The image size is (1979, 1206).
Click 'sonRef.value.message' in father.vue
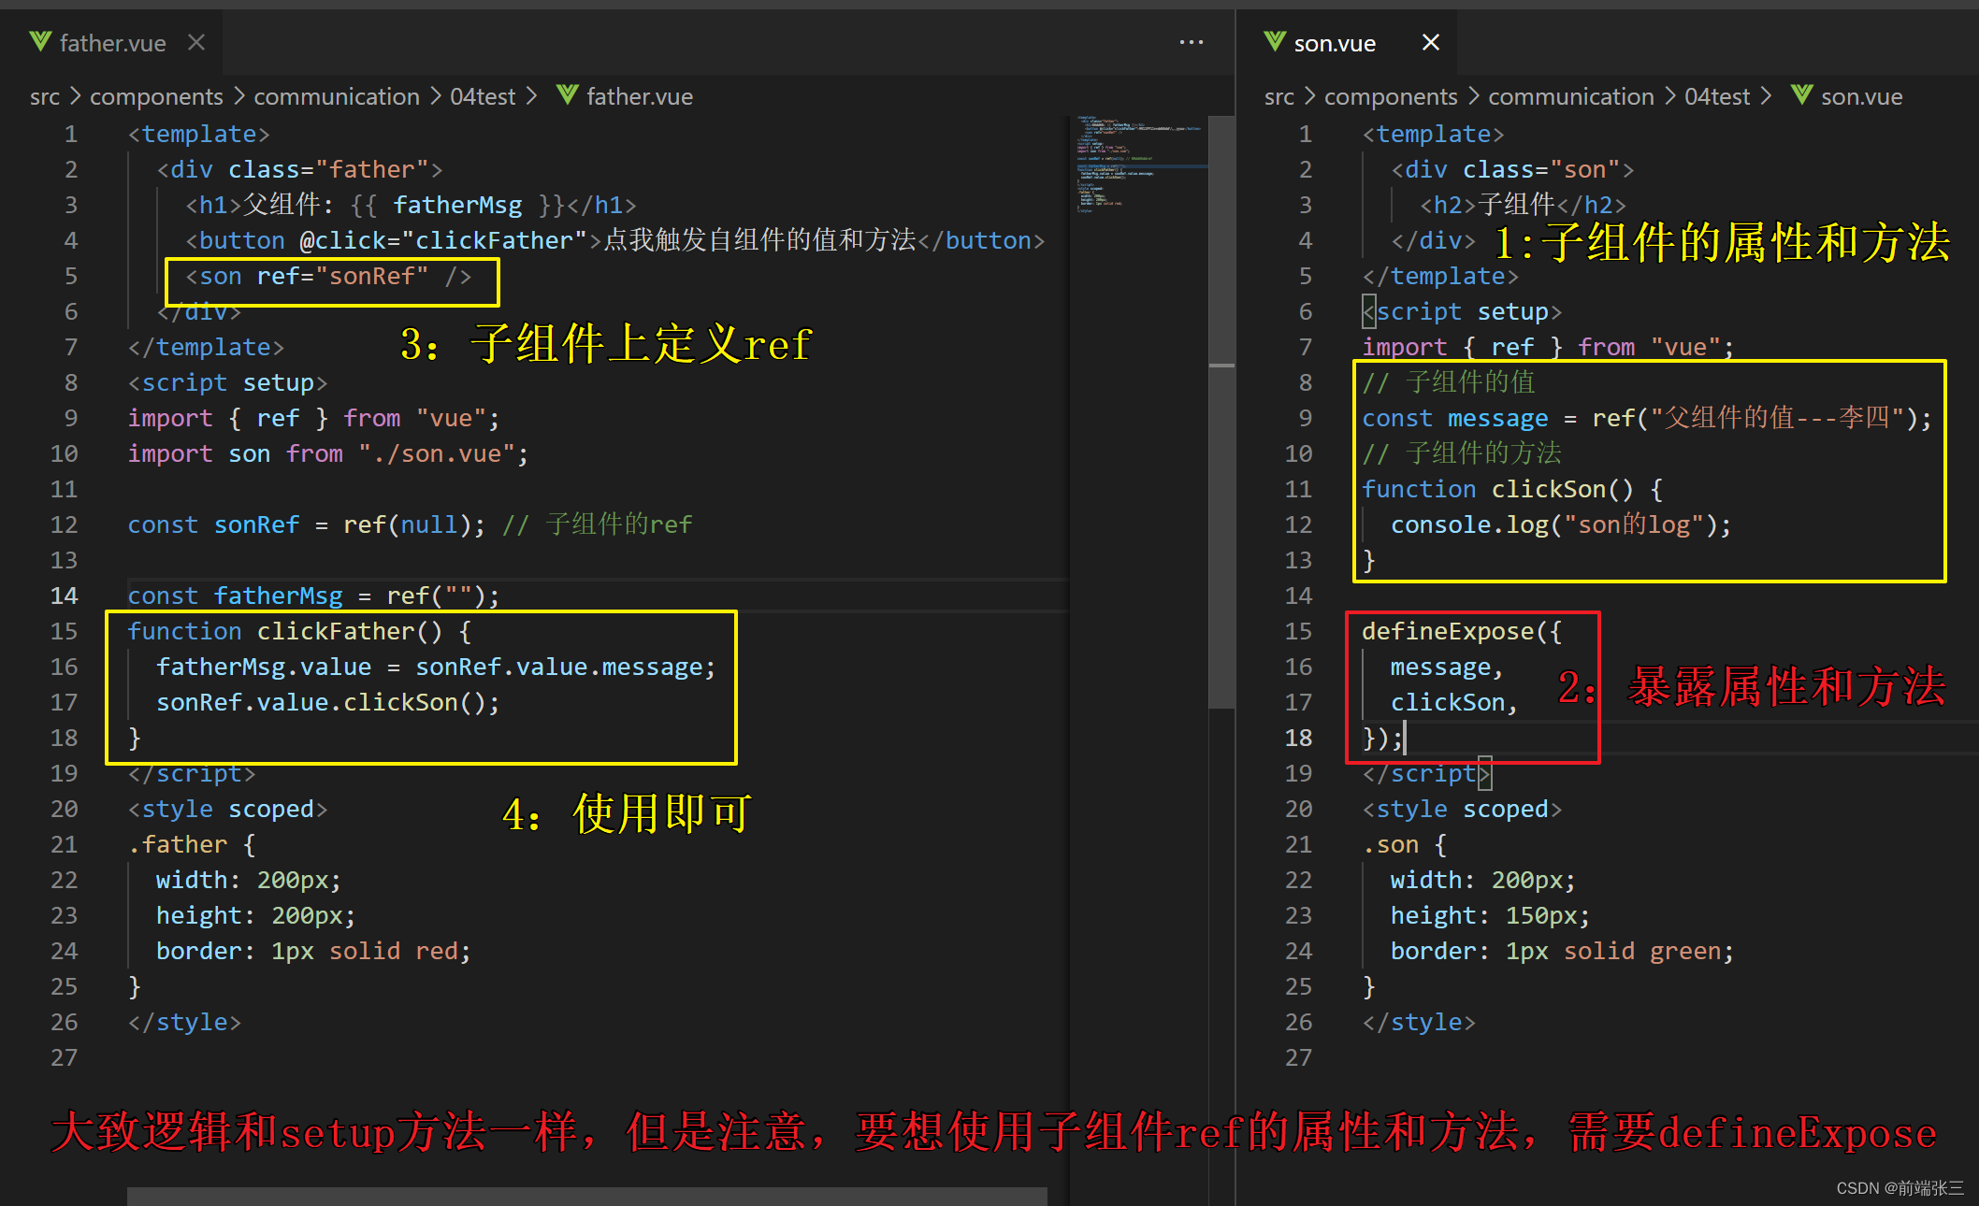pyautogui.click(x=559, y=667)
